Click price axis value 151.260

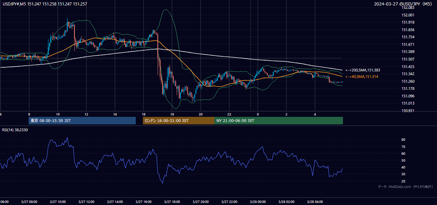click(x=408, y=81)
